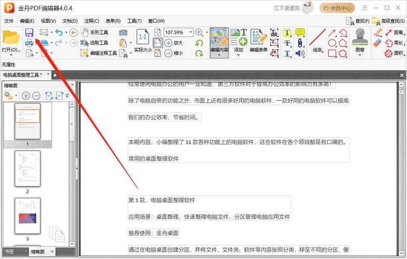The height and width of the screenshot is (259, 407).
Task: Go to previous view with green back arrow
Action: 74,33
